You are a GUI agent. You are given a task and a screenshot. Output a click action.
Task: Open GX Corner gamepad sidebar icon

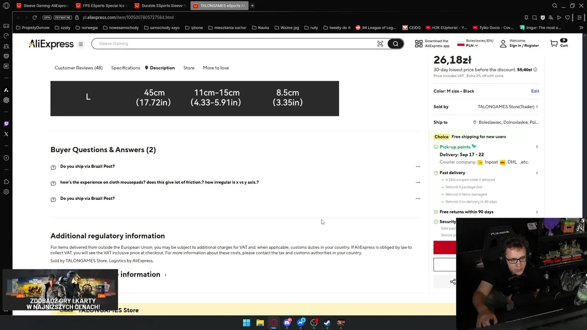coord(6,26)
